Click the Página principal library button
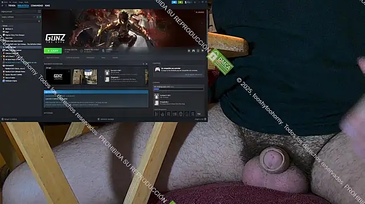This screenshot has height=204, width=365. (x=18, y=11)
